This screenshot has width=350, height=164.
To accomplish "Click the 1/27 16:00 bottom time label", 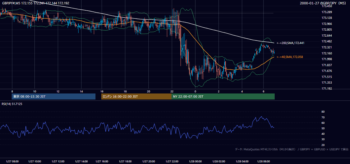I will click(x=102, y=162).
